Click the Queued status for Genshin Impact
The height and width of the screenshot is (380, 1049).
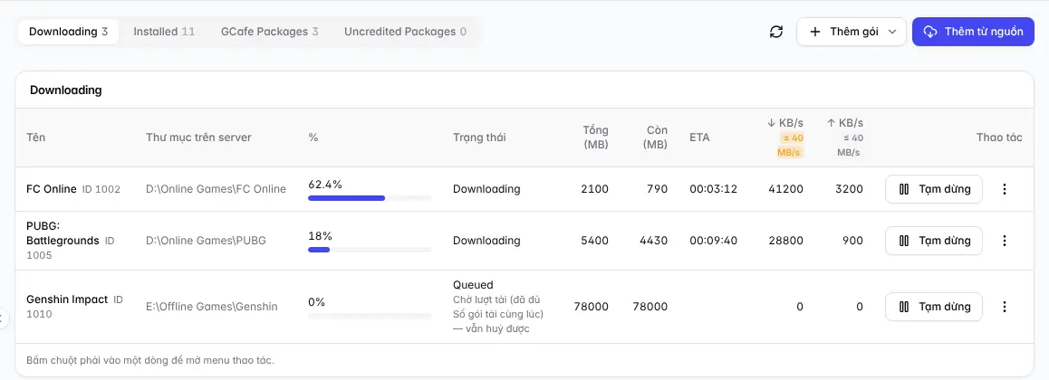point(473,284)
